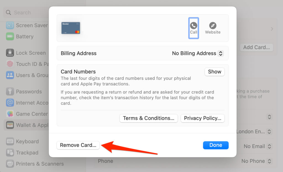The height and width of the screenshot is (172, 283).
Task: Click the Remove Card button
Action: point(78,145)
